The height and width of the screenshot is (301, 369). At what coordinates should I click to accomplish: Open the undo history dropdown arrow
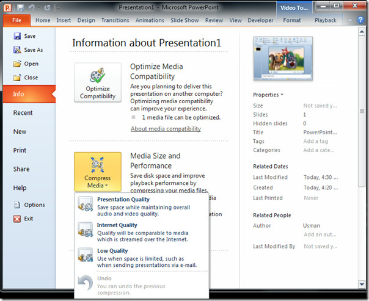39,8
